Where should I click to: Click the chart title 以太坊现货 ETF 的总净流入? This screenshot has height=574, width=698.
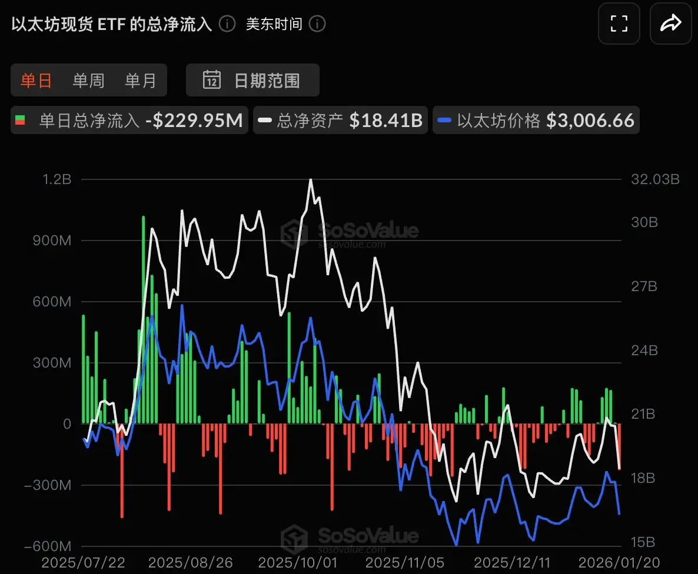pos(112,24)
